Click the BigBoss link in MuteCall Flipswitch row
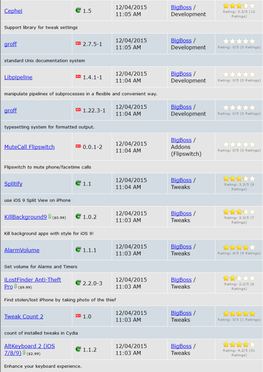The height and width of the screenshot is (372, 263). coord(181,140)
